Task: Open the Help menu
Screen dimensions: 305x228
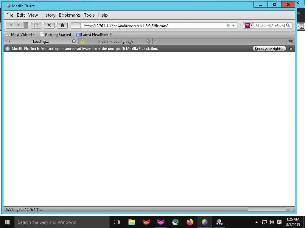Action: (103, 15)
